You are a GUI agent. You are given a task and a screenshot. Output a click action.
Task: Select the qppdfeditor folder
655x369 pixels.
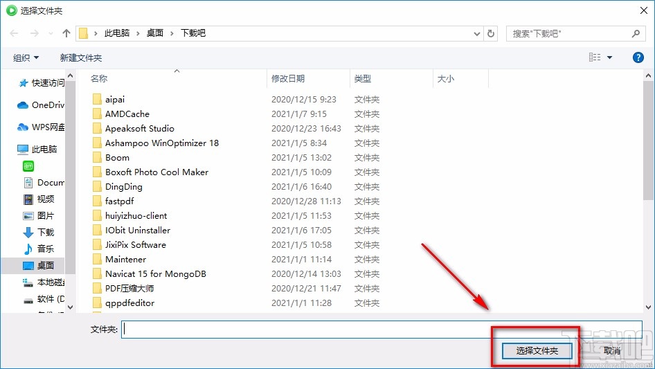pos(129,303)
